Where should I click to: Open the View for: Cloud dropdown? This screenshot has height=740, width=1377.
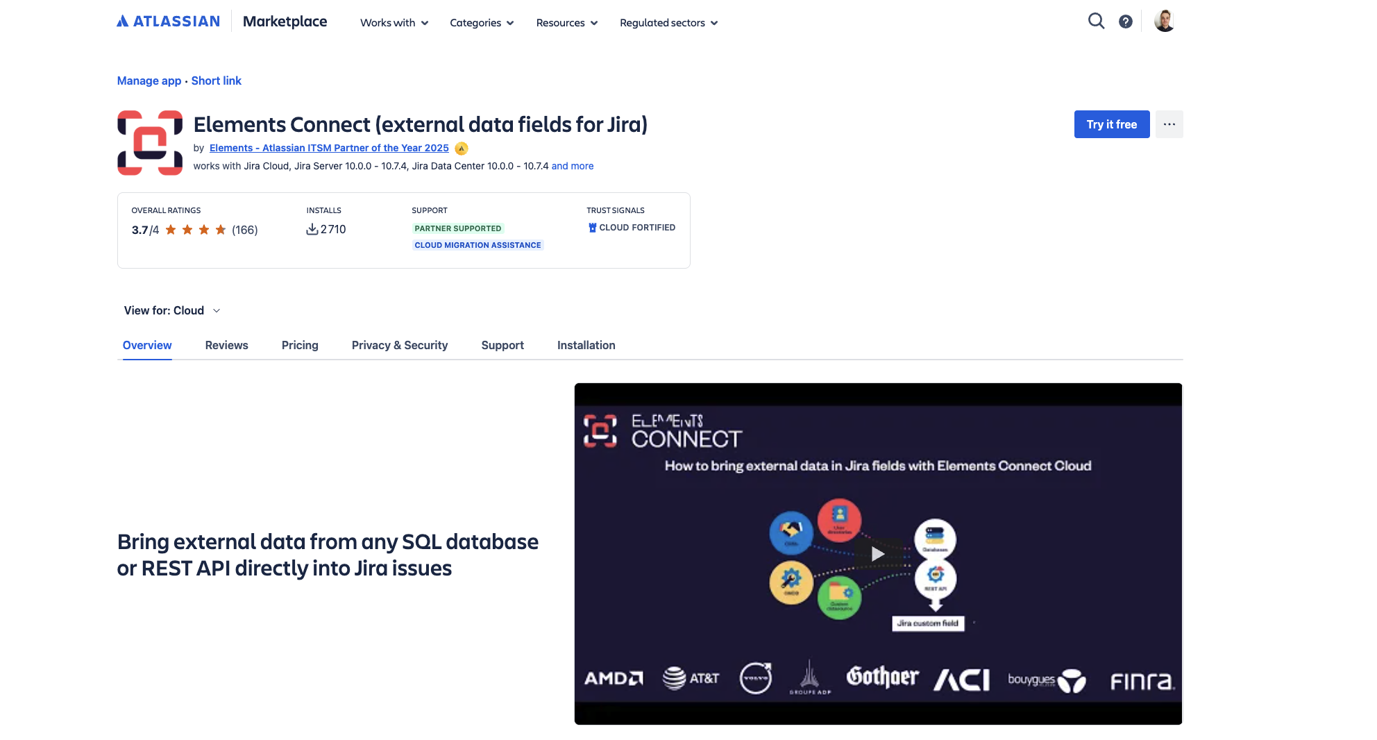coord(172,311)
